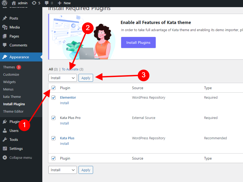Open the Pages menu
This screenshot has width=243, height=182.
pyautogui.click(x=14, y=36)
